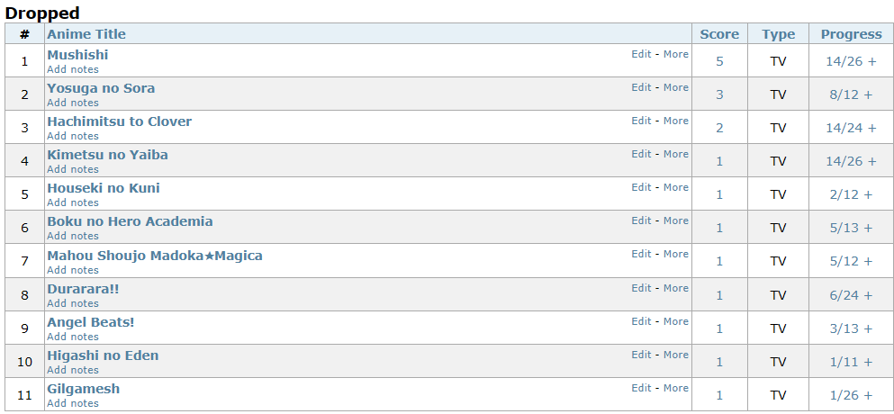The height and width of the screenshot is (414, 894).
Task: Sort list by Type column header
Action: click(x=778, y=34)
